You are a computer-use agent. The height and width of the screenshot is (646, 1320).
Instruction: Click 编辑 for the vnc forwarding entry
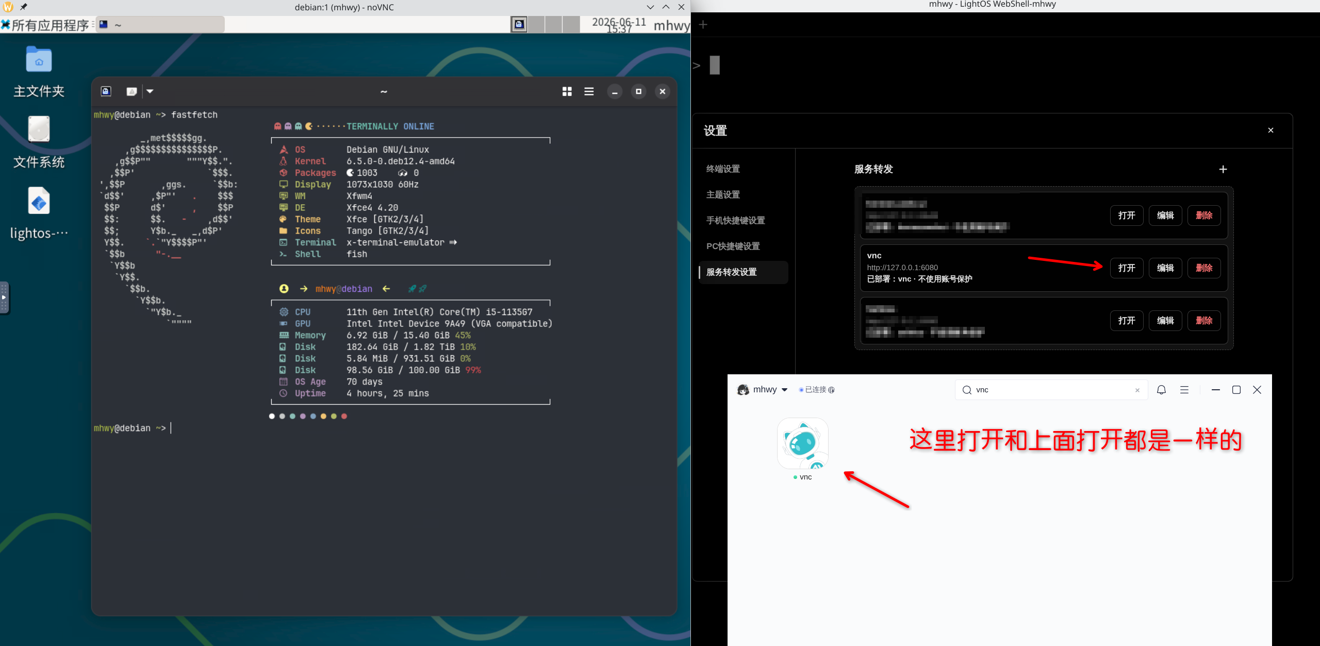[x=1165, y=268]
